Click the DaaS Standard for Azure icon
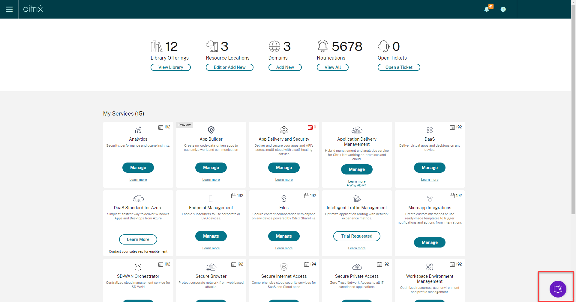 pos(138,198)
